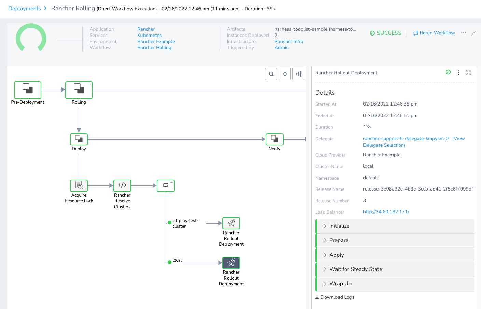The width and height of the screenshot is (481, 309).
Task: Click the Started At timestamp value
Action: point(390,104)
